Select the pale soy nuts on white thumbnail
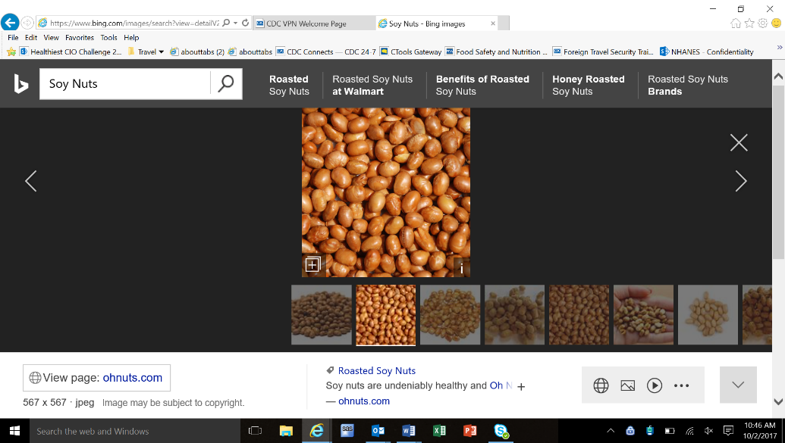Viewport: 785px width, 443px height. click(708, 314)
